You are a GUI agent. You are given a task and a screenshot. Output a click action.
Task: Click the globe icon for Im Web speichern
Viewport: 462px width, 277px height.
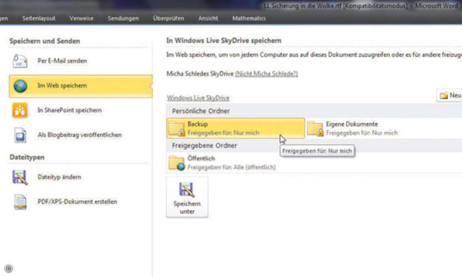point(20,86)
